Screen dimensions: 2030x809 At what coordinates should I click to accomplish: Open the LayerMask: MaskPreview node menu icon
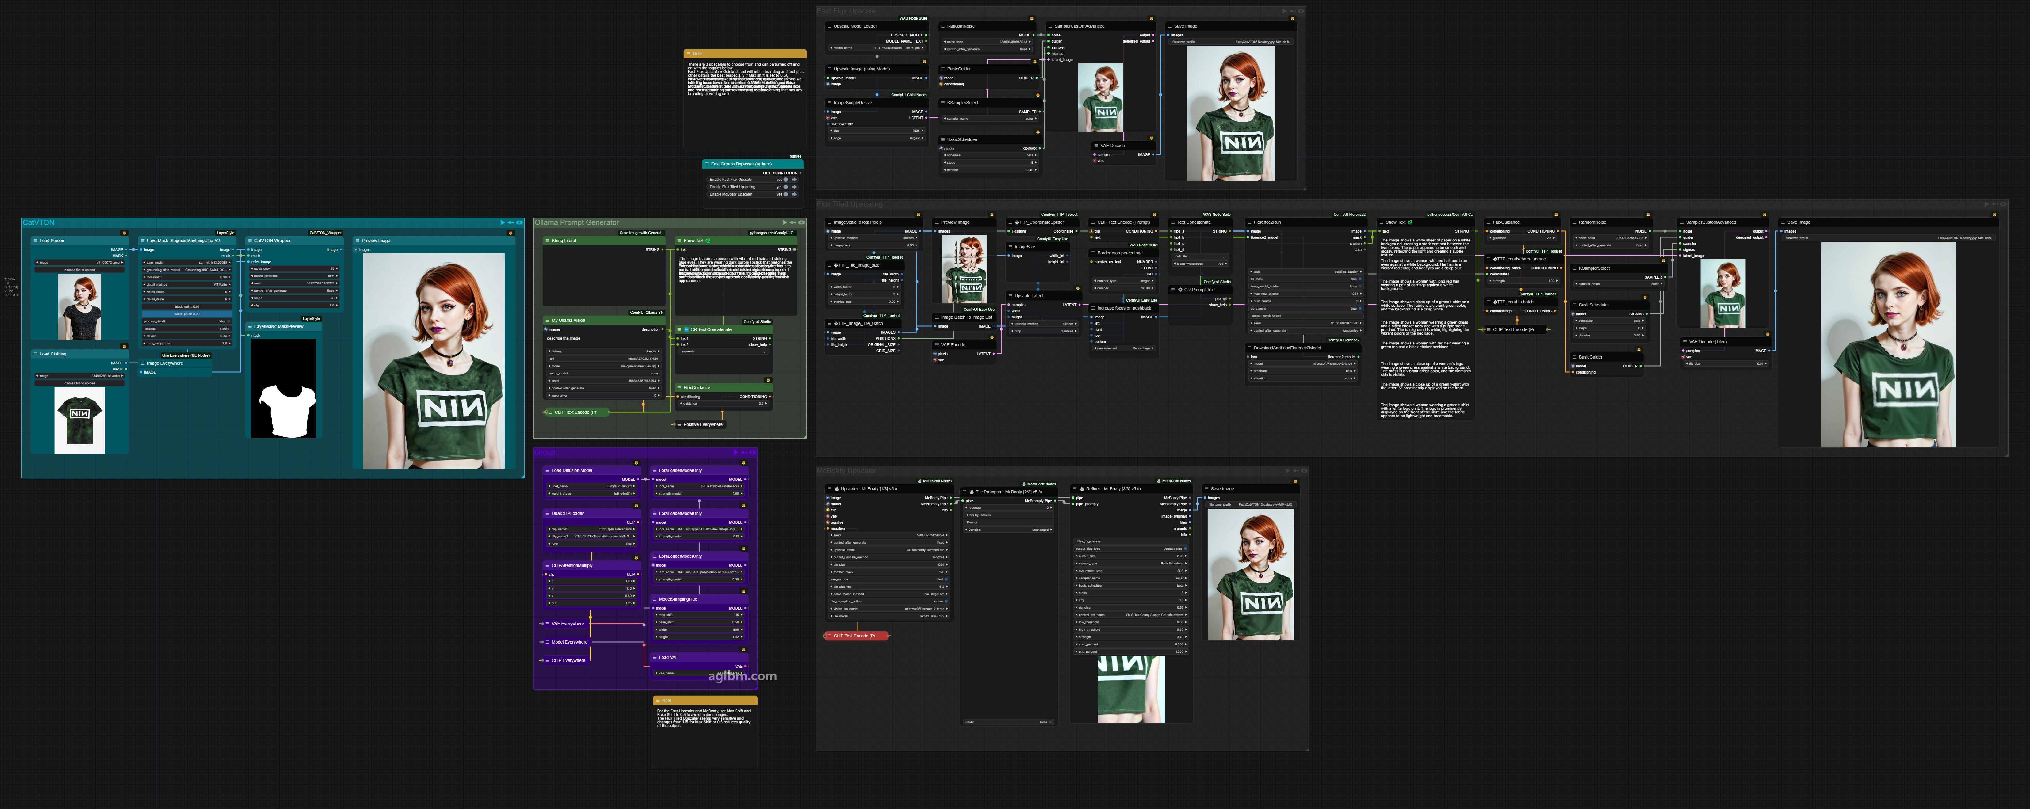pyautogui.click(x=250, y=326)
